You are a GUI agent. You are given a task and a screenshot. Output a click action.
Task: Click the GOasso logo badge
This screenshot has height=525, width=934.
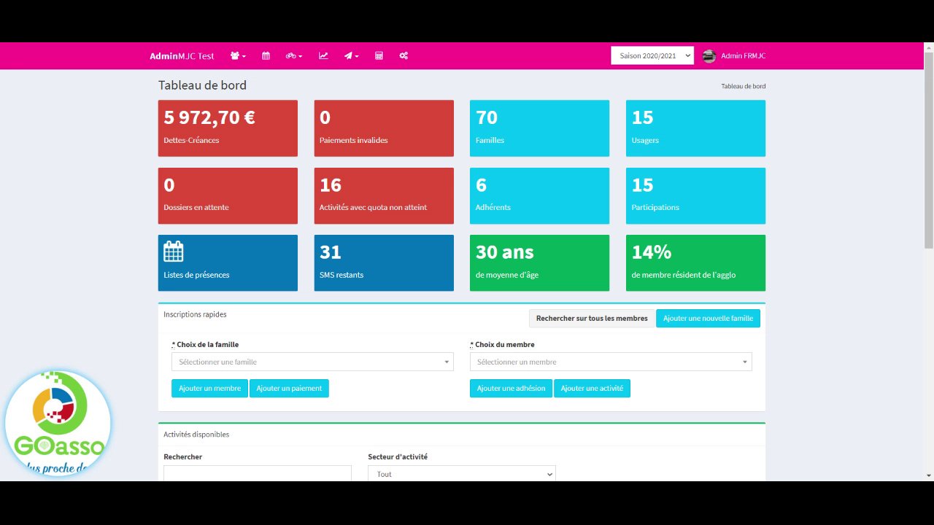58,424
